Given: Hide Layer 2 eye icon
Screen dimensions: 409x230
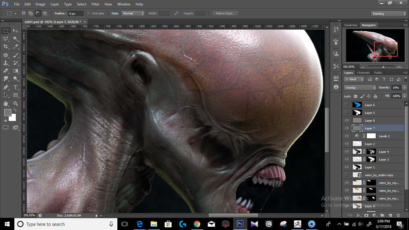Looking at the screenshot, I should pyautogui.click(x=347, y=144).
